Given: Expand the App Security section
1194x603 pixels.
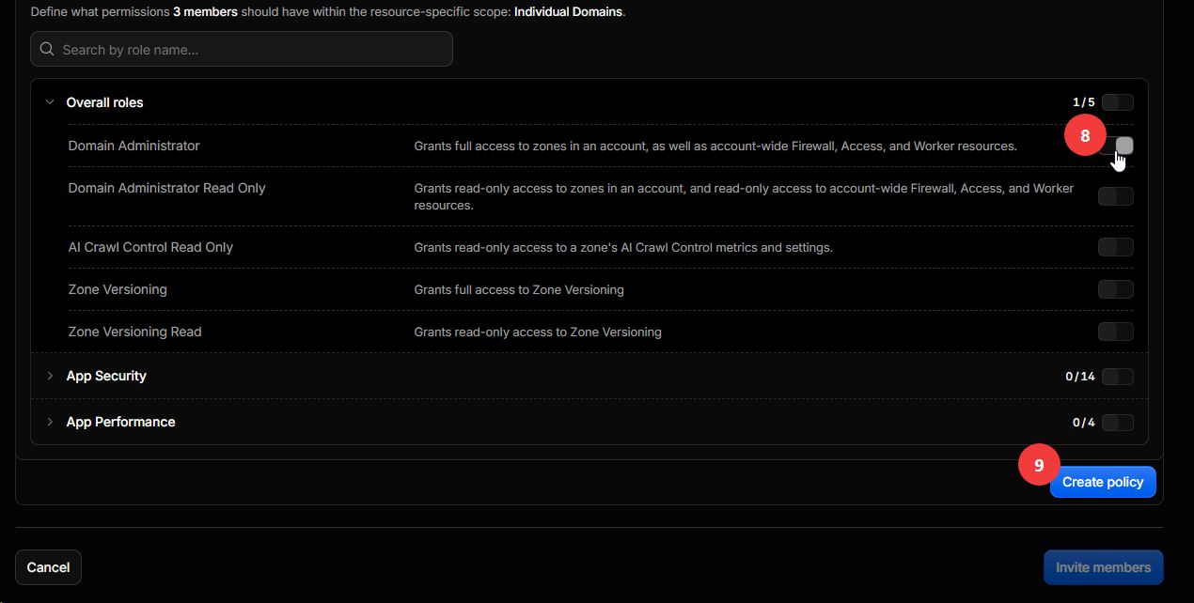Looking at the screenshot, I should [50, 376].
